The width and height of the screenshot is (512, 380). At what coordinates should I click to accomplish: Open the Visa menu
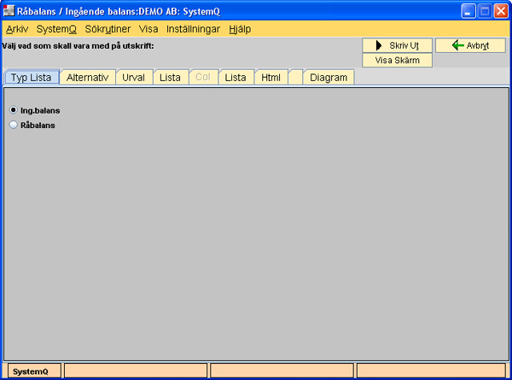coord(148,28)
